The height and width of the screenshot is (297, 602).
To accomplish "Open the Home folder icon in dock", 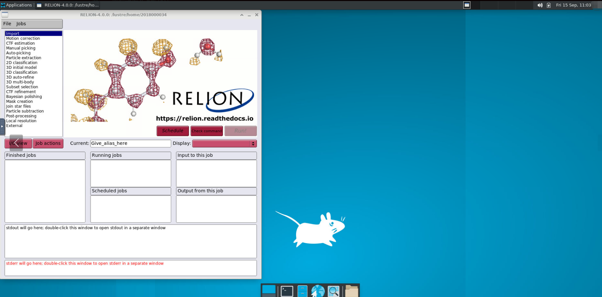I will (x=351, y=291).
